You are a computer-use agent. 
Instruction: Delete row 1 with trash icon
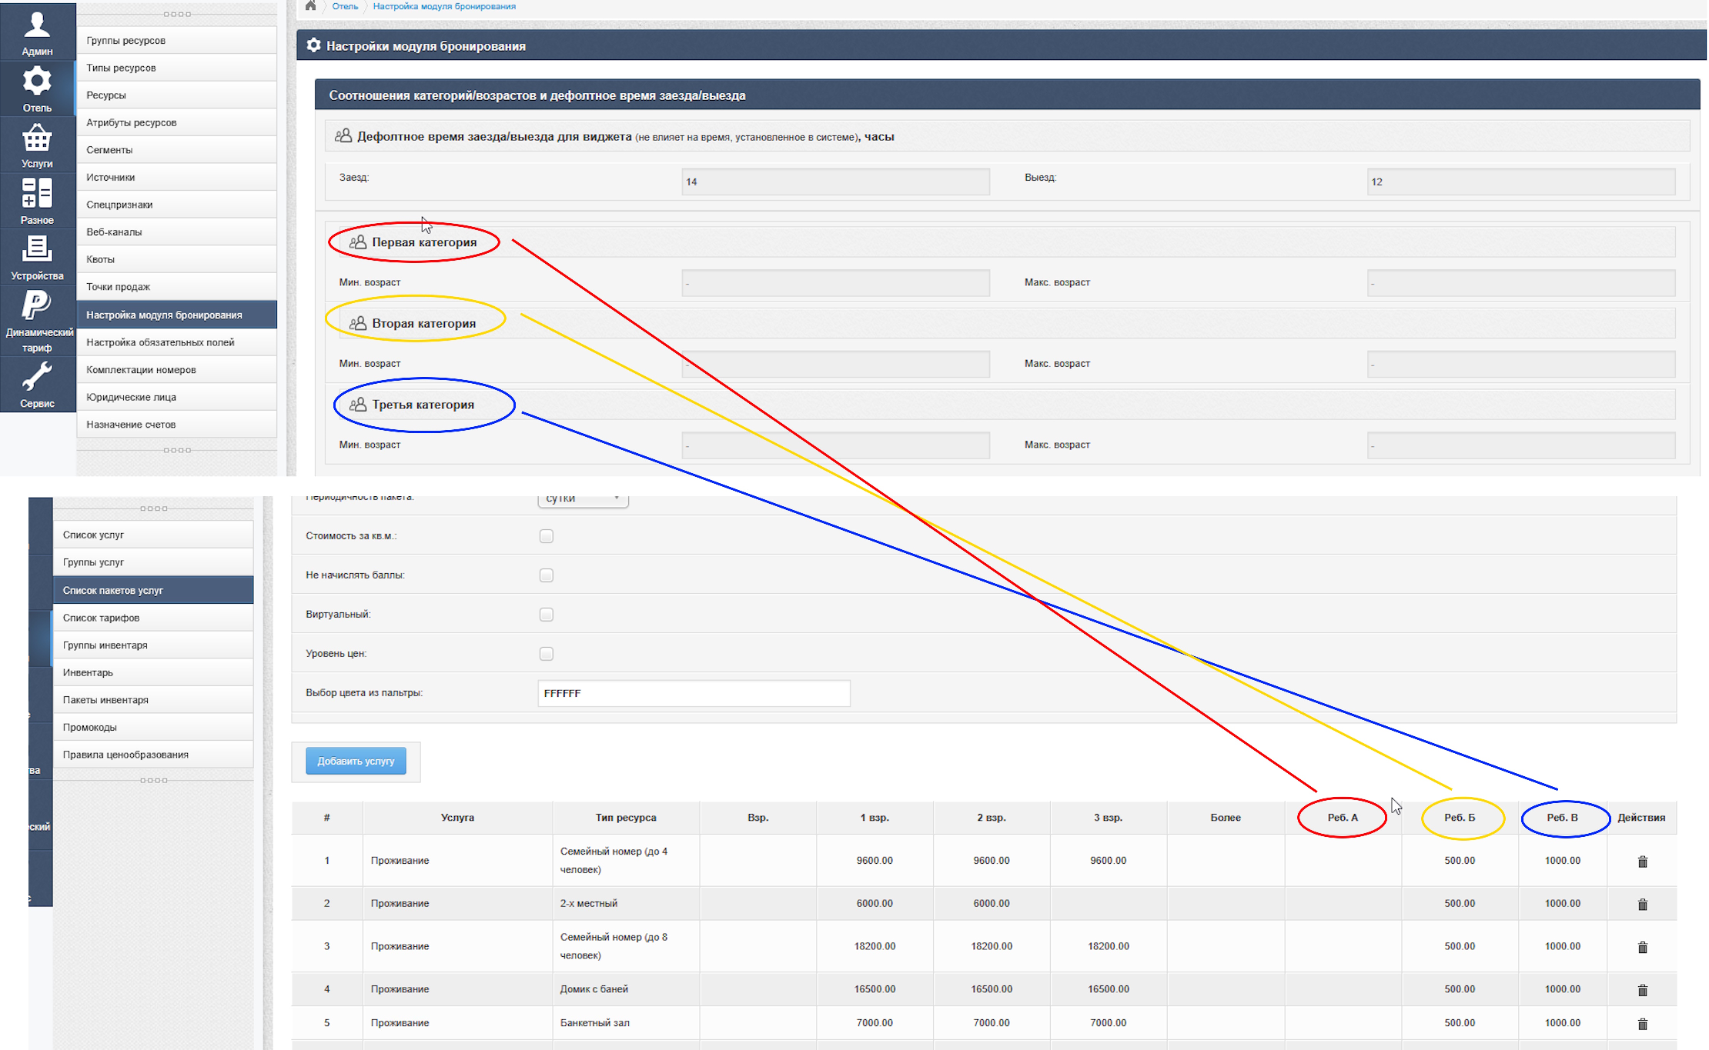point(1642,862)
